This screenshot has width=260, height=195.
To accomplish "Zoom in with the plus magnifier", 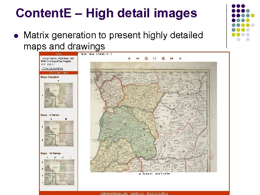I will (x=163, y=58).
